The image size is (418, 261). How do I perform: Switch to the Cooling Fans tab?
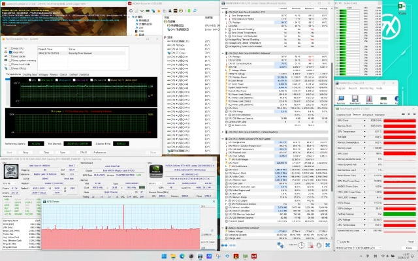click(x=31, y=74)
